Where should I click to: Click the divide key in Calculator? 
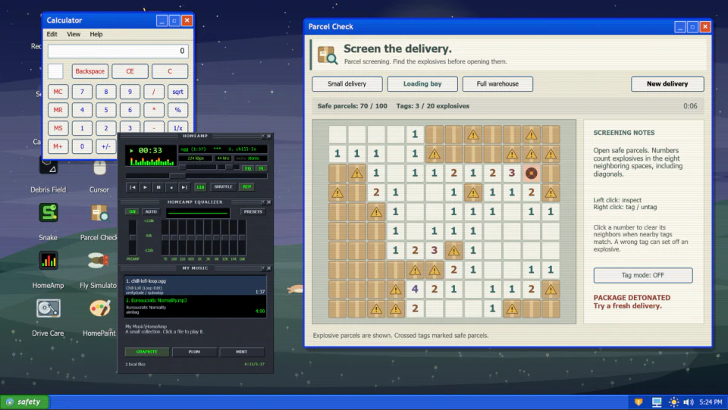click(154, 92)
